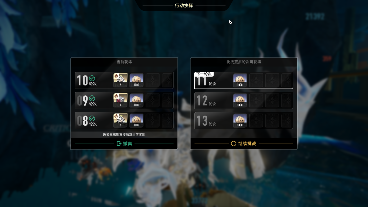Click the green checkmark beside round 10
This screenshot has width=368, height=207.
point(92,78)
